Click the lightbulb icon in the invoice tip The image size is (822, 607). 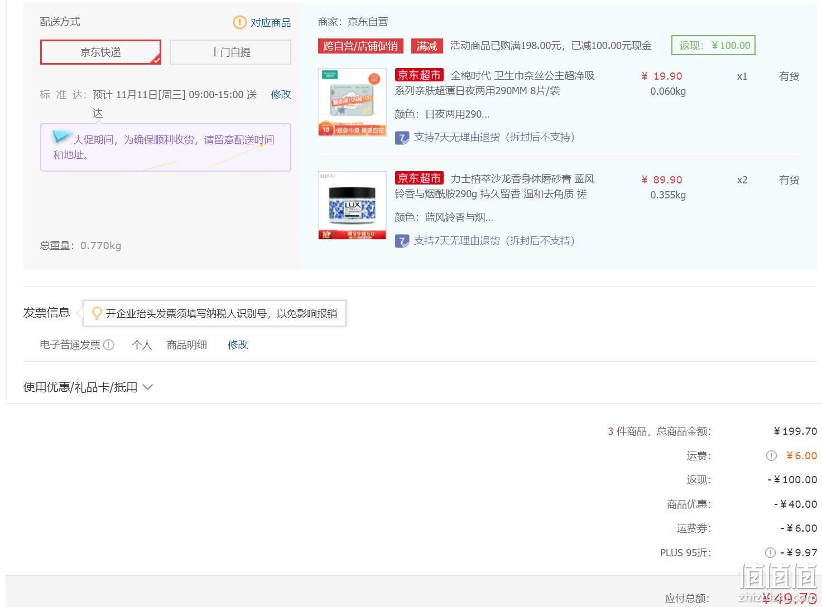(97, 313)
